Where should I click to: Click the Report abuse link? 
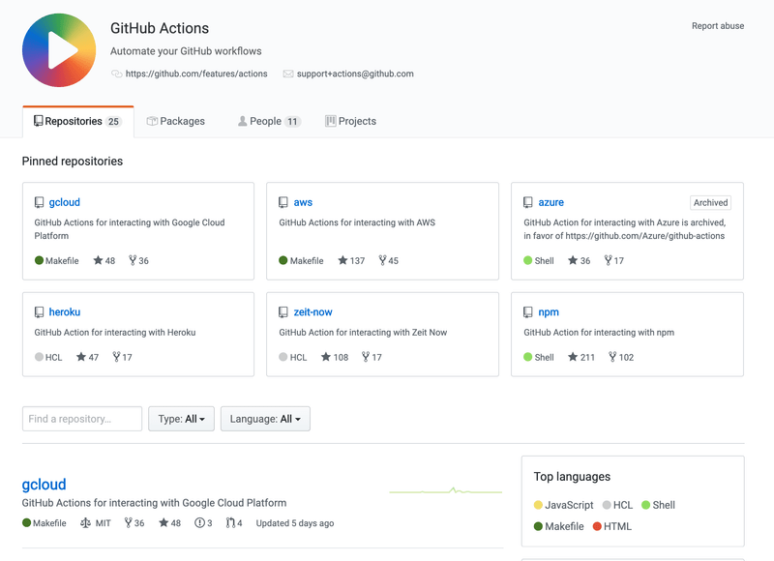coord(717,26)
